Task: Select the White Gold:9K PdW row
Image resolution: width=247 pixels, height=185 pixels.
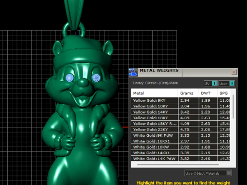Action: pos(181,135)
